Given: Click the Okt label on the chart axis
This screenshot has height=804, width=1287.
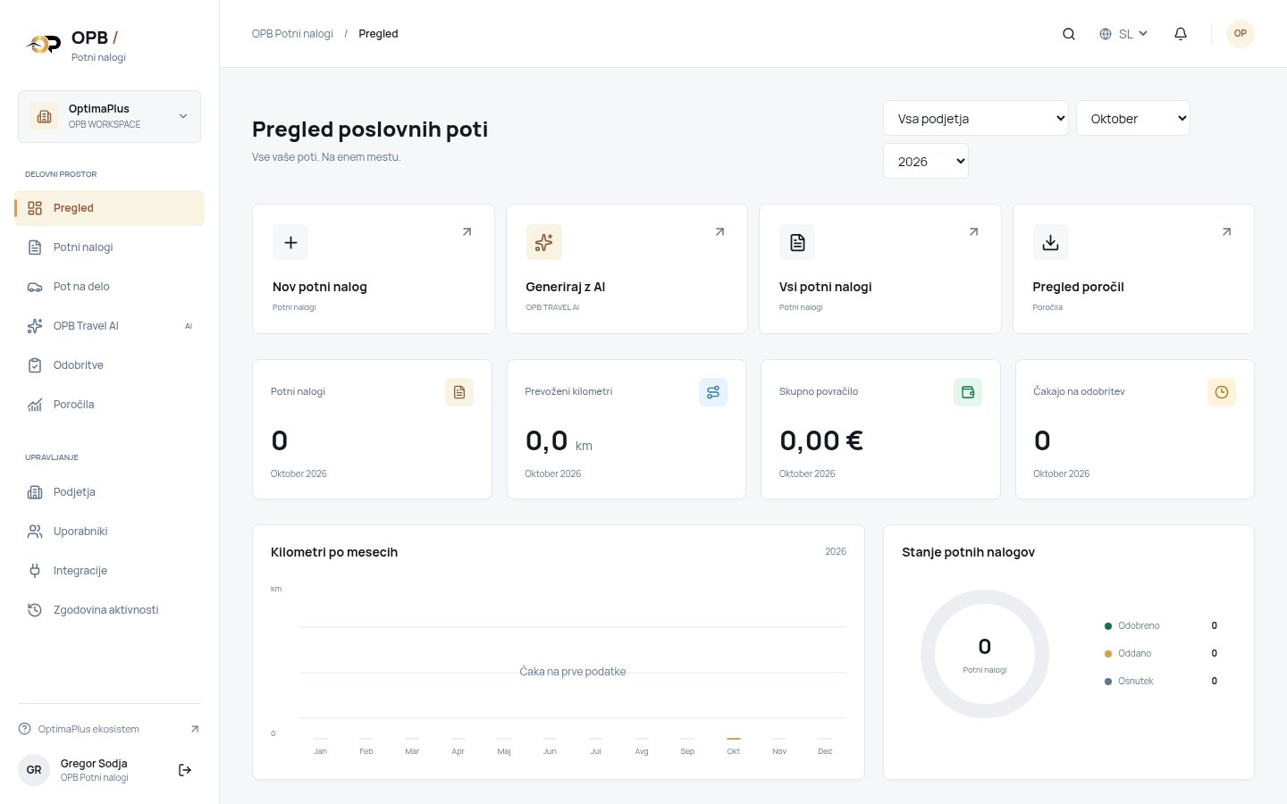Looking at the screenshot, I should [x=734, y=751].
